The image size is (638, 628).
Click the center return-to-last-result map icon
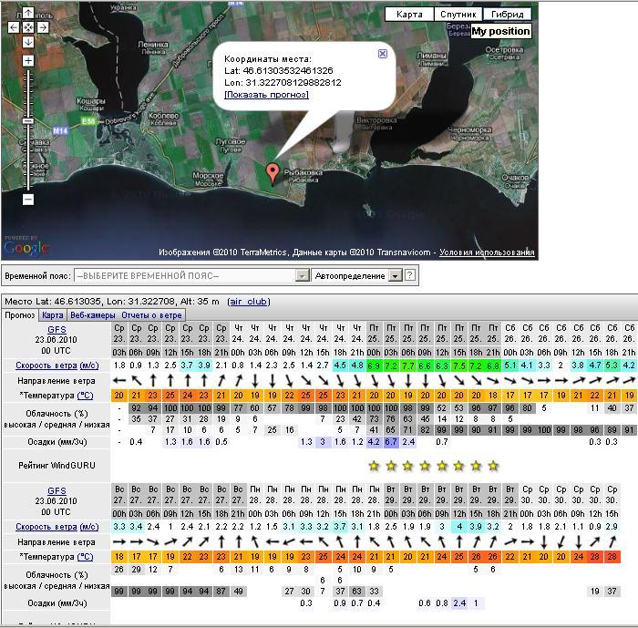pos(28,27)
